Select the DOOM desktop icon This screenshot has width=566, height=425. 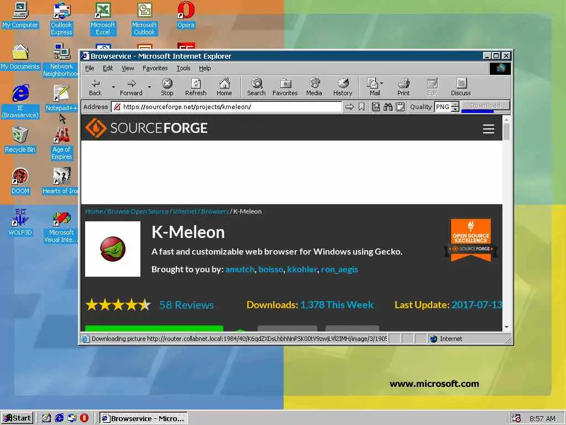pos(20,182)
